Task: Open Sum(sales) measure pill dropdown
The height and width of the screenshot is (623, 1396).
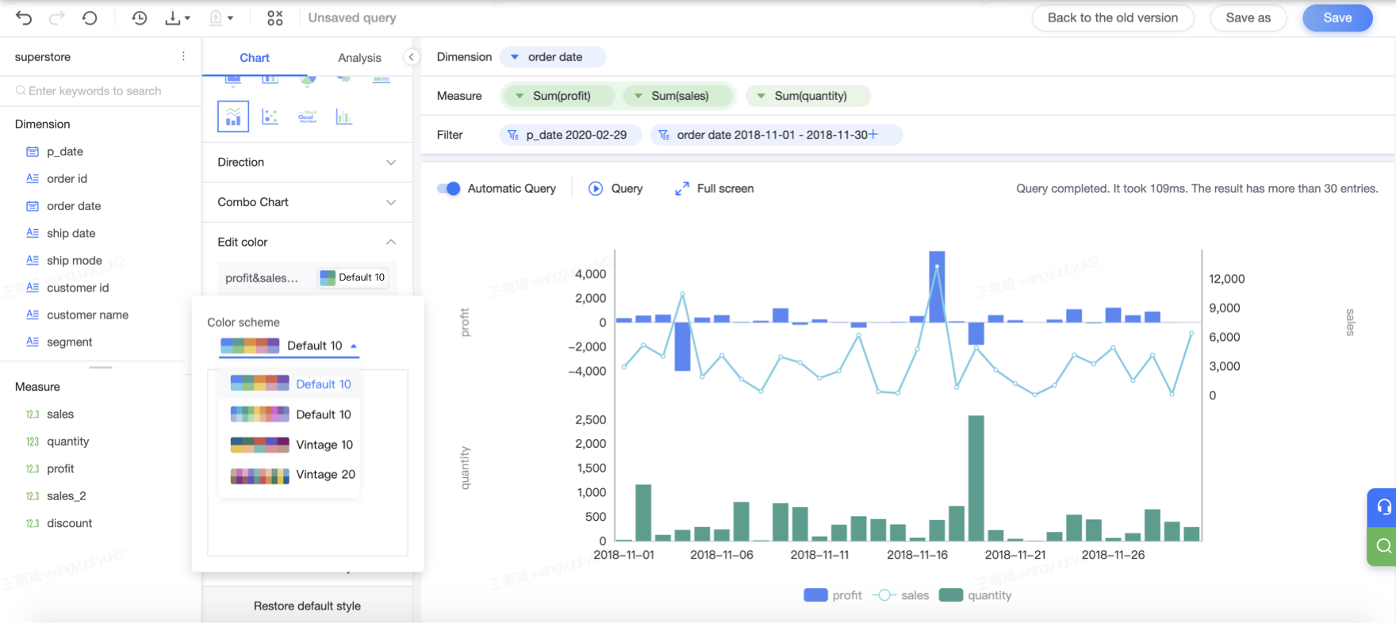Action: [x=638, y=96]
